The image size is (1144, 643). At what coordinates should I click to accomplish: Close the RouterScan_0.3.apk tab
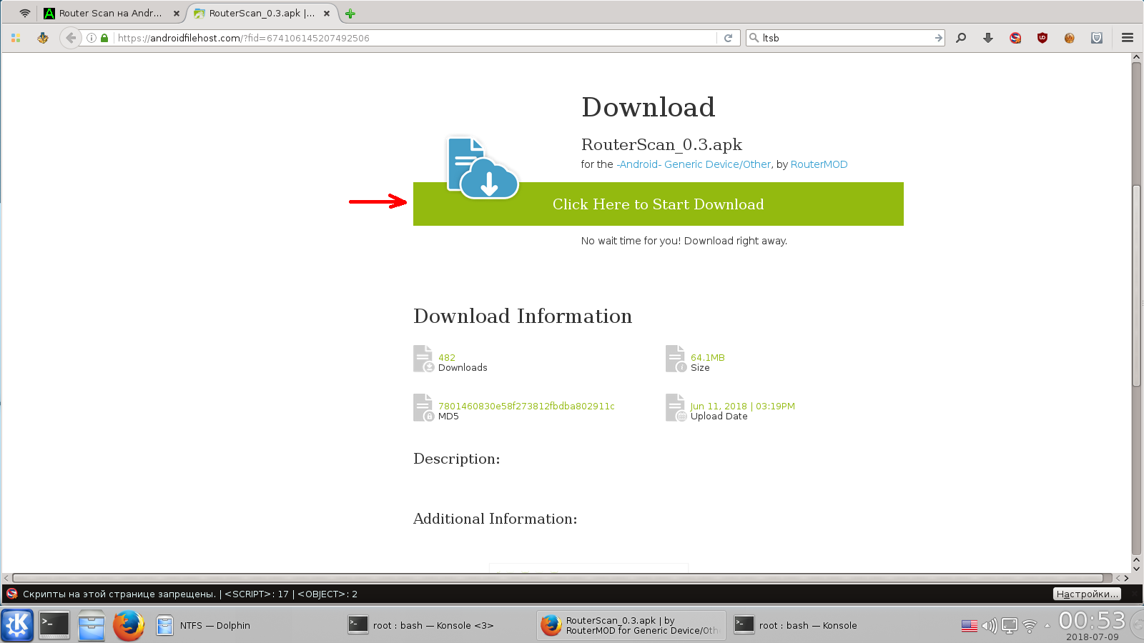click(x=327, y=14)
